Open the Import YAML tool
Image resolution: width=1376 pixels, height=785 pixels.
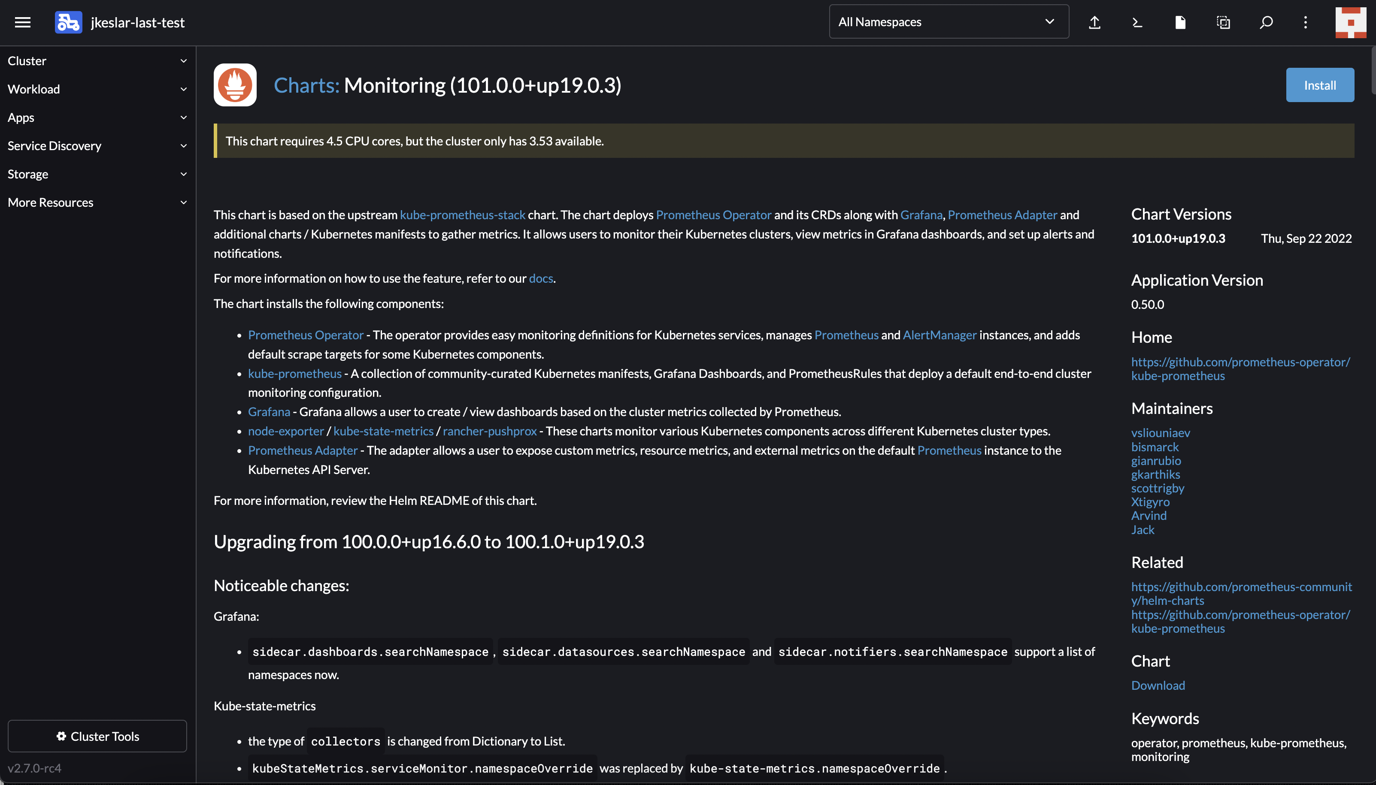[x=1094, y=22]
